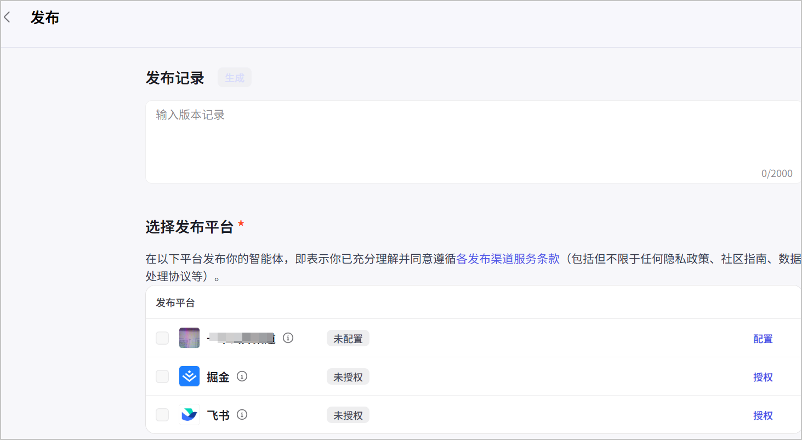The height and width of the screenshot is (440, 802).
Task: Click the 未授权 tag in the 掘金 row
Action: [348, 377]
